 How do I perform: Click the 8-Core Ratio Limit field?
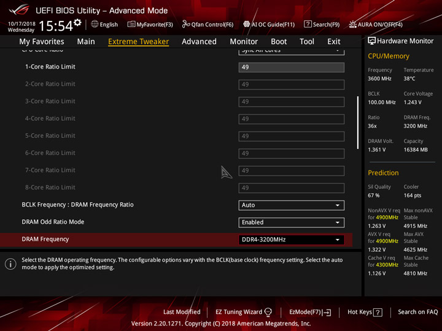point(291,188)
